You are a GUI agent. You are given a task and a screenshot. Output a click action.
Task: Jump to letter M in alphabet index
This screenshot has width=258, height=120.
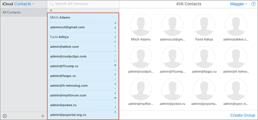click(115, 65)
